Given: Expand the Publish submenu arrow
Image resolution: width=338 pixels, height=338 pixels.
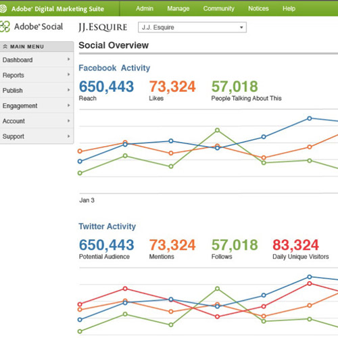Looking at the screenshot, I should tap(68, 90).
